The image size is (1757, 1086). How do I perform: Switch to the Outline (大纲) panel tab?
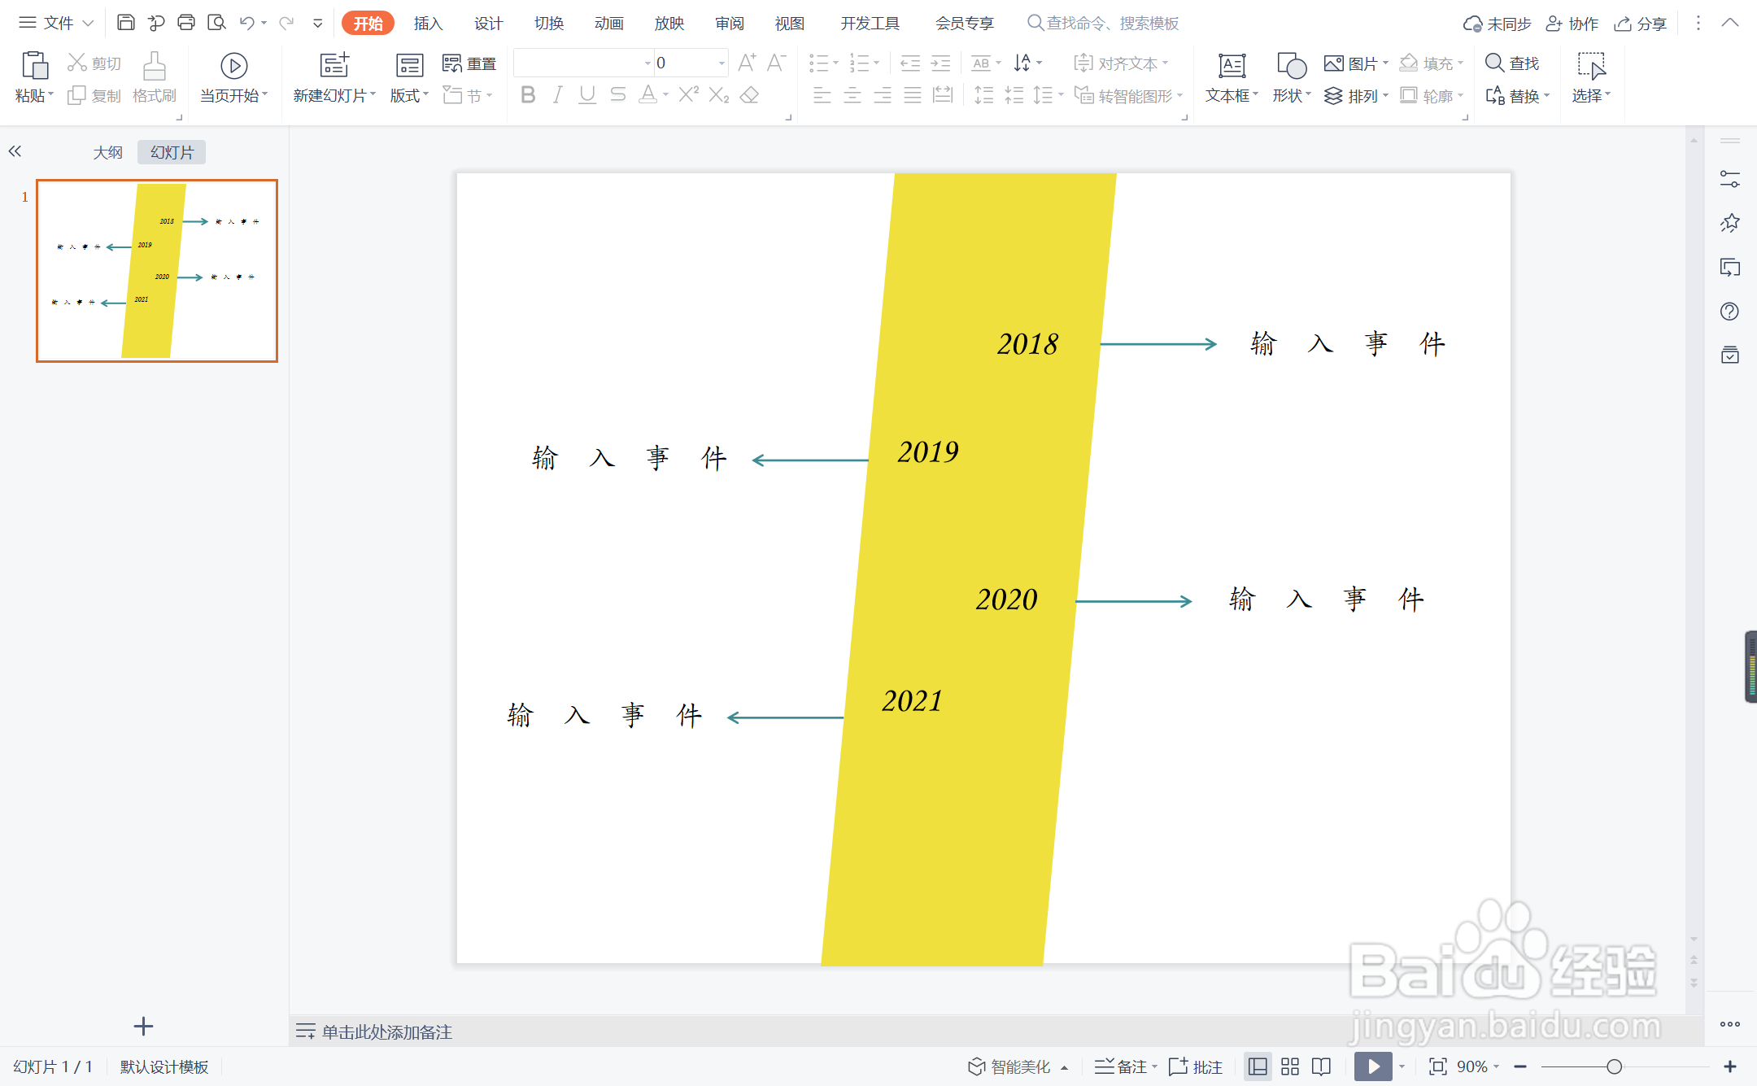(107, 152)
